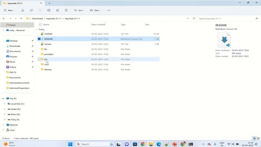Check the bin folder checkbox

pos(39,59)
